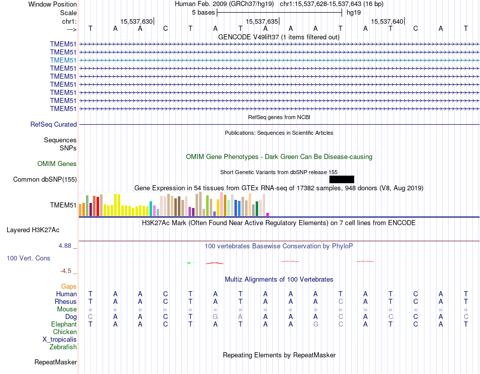Click the 4.88 PhyloP upper scale value
The height and width of the screenshot is (374, 480).
tap(65, 246)
